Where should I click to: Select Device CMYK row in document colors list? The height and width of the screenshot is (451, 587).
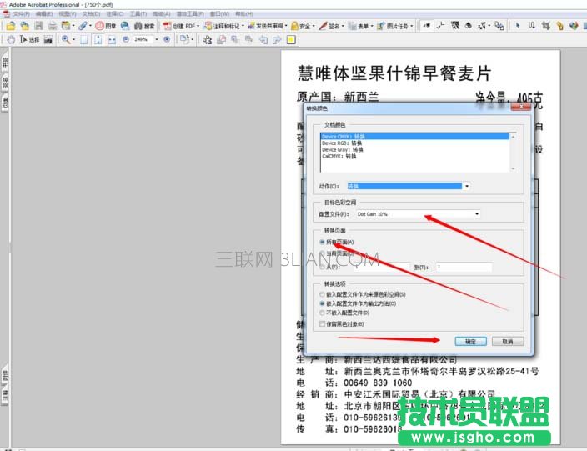(x=414, y=136)
